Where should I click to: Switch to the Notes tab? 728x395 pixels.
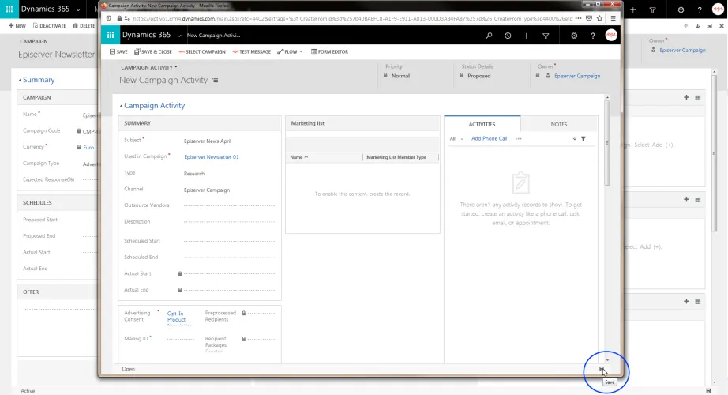tap(559, 124)
